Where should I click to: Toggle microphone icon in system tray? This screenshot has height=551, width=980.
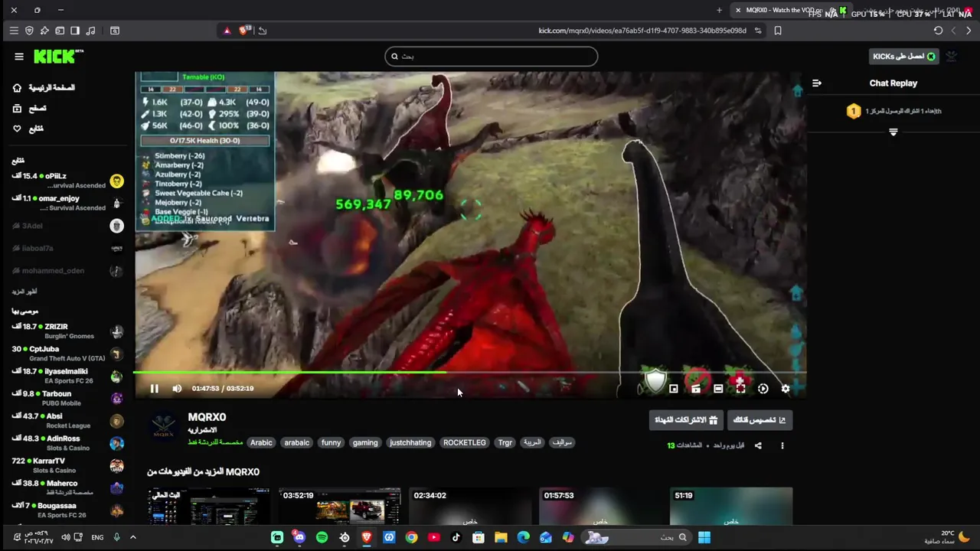[x=117, y=537]
